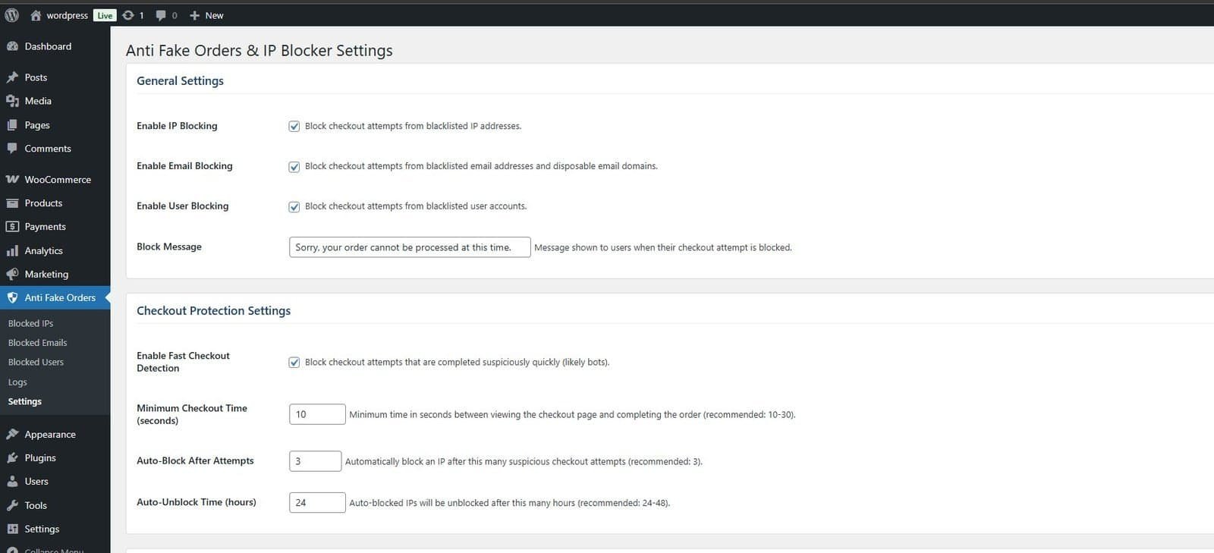
Task: Open site home icon in admin bar
Action: click(x=36, y=15)
